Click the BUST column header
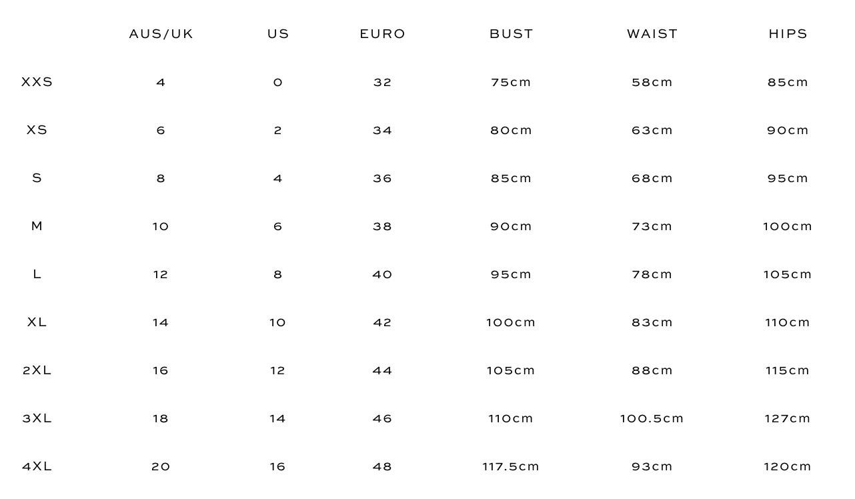855x499 pixels. pos(511,34)
